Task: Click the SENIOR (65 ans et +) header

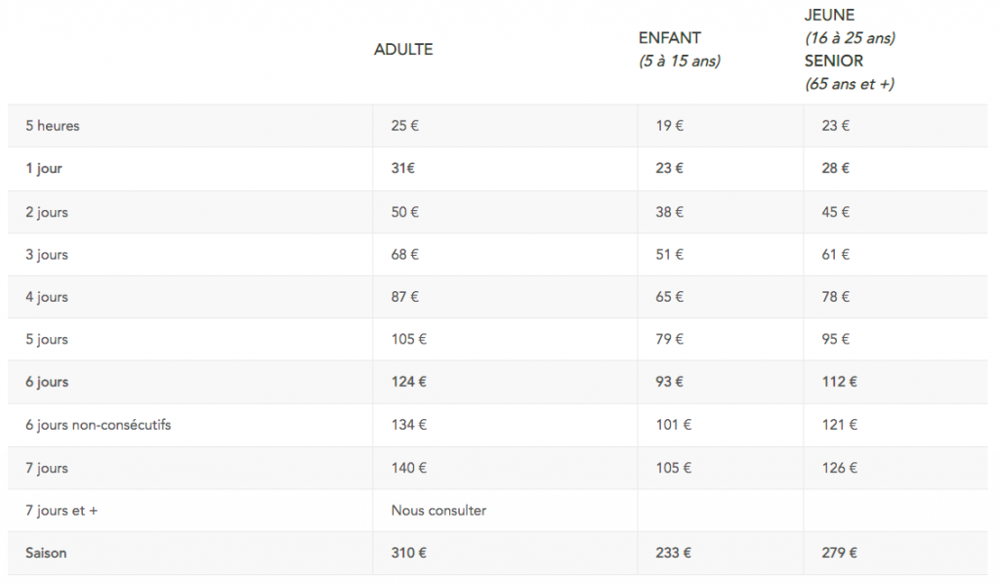Action: 850,72
